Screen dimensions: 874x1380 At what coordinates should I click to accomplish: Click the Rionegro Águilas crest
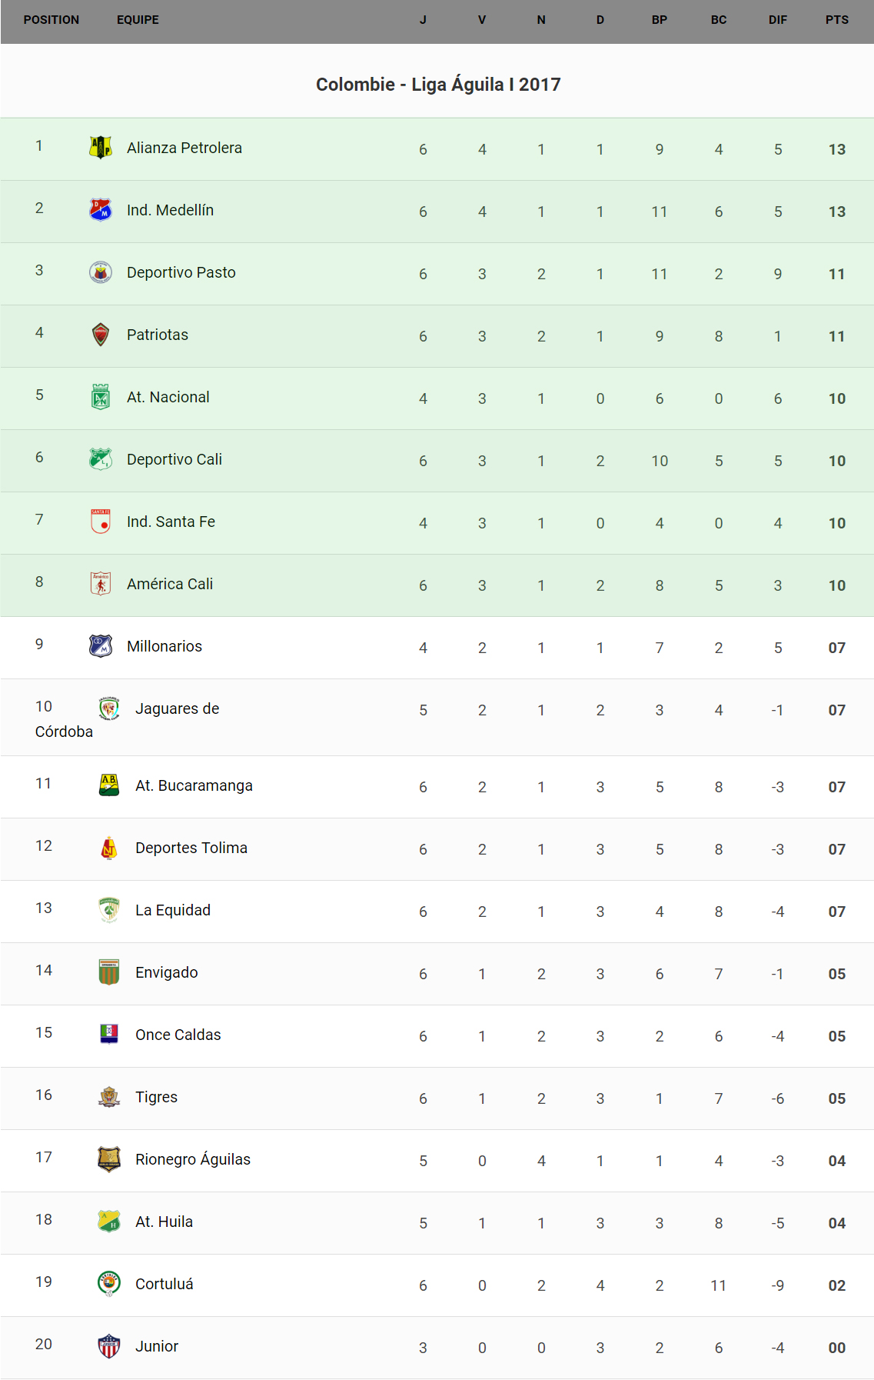coord(109,1159)
